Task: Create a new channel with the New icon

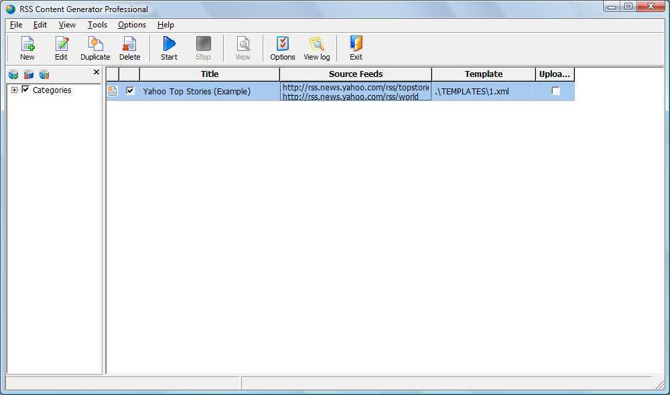Action: 27,47
